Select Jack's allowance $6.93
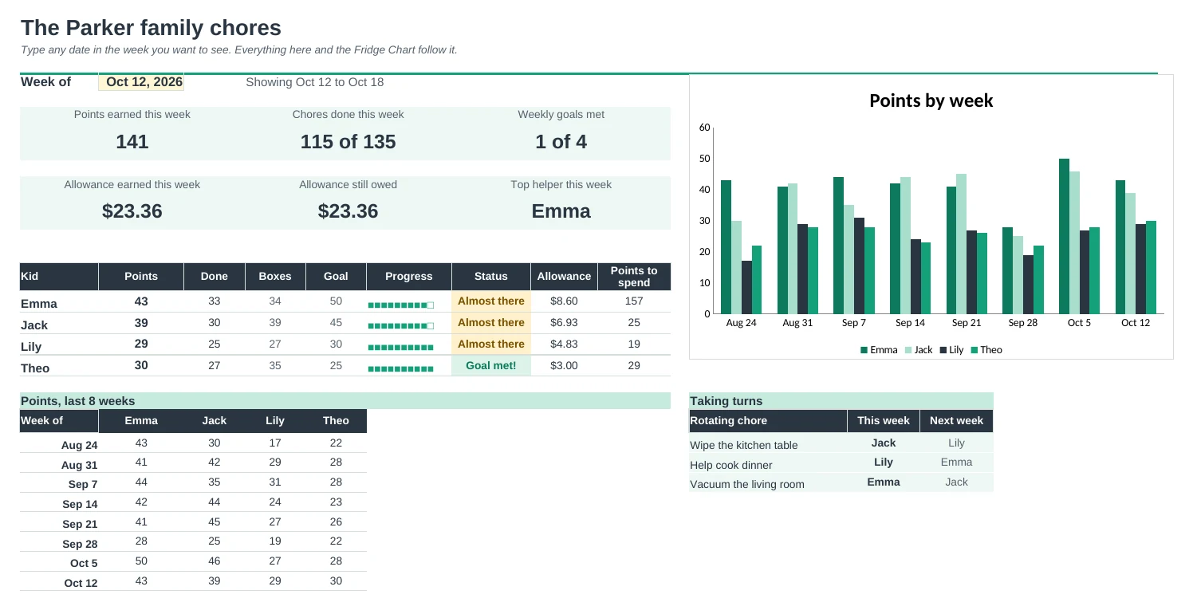 (564, 323)
